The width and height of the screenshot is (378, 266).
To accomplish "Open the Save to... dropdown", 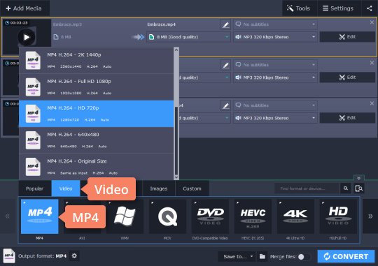I will 237,257.
